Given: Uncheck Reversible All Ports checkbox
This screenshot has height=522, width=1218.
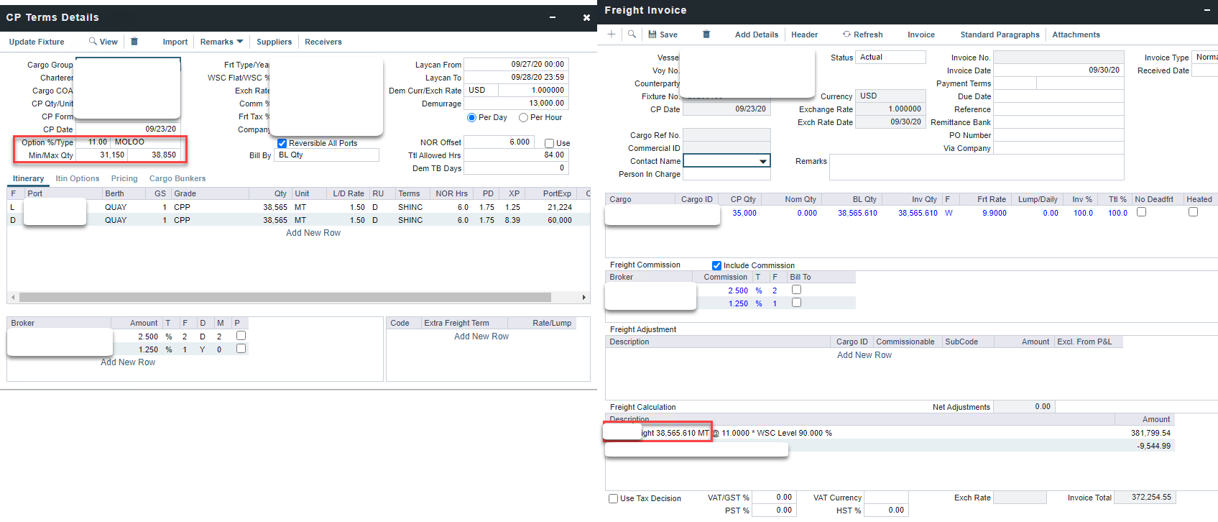Looking at the screenshot, I should 282,143.
